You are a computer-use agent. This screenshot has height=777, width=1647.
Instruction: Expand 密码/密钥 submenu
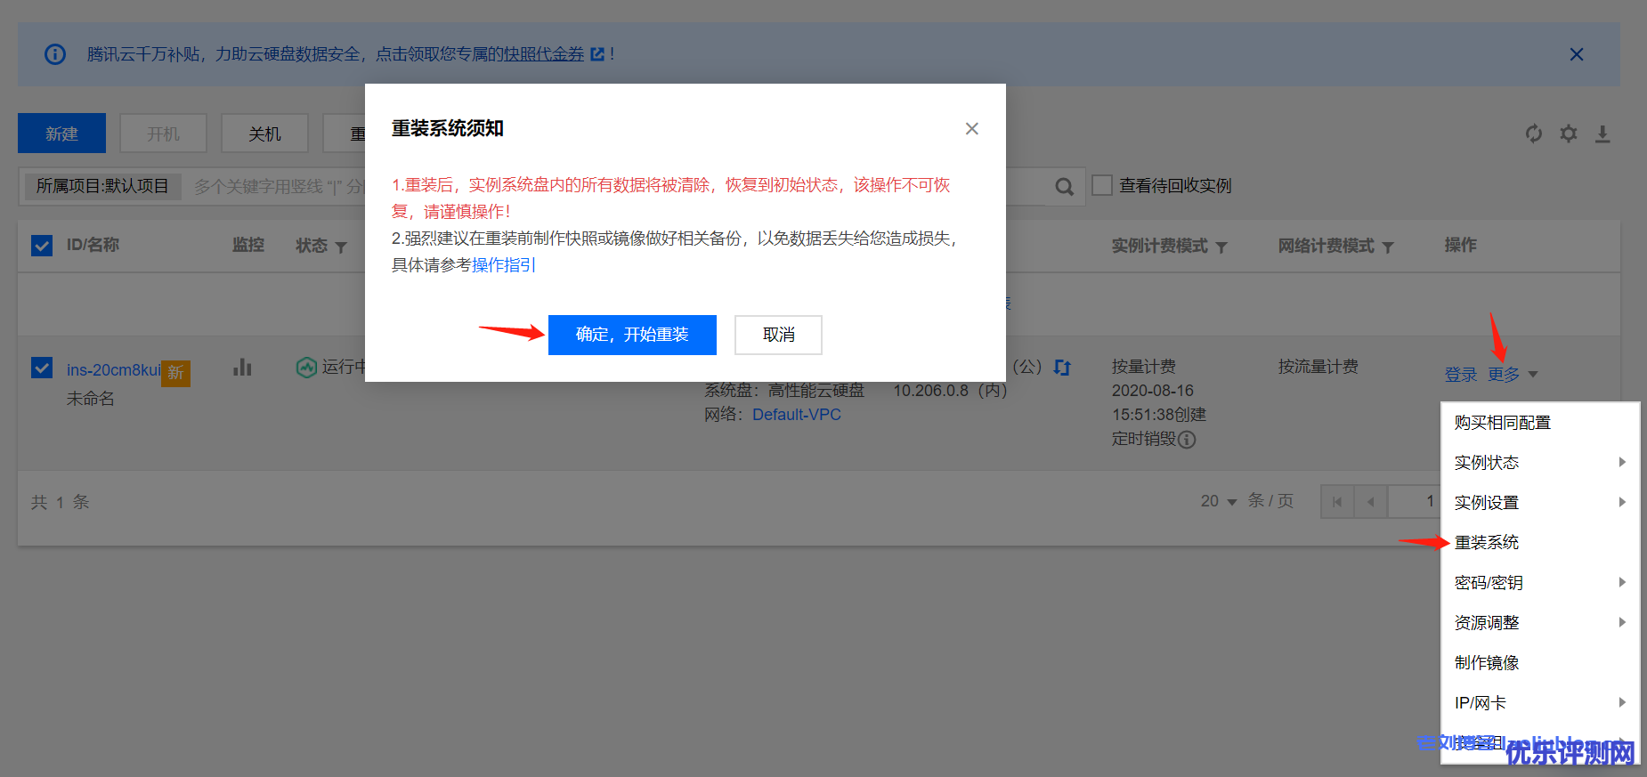1540,583
